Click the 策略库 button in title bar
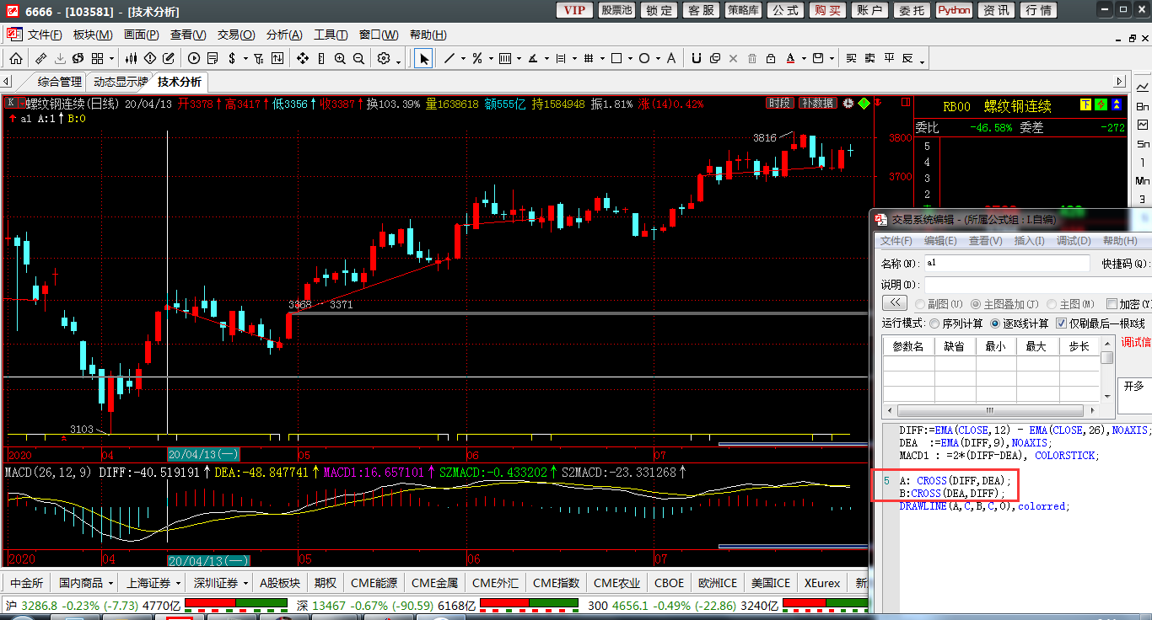This screenshot has width=1152, height=620. point(743,10)
